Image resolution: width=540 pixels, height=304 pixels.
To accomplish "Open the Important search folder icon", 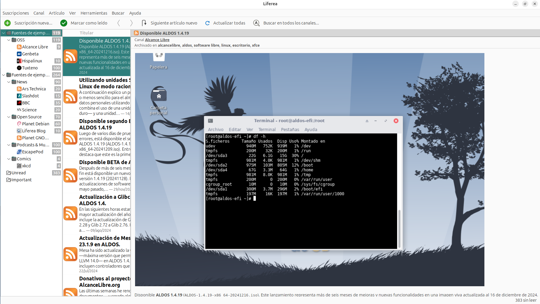I will (9, 180).
